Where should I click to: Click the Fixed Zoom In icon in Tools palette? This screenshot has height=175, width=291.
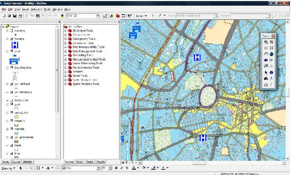click(266, 48)
